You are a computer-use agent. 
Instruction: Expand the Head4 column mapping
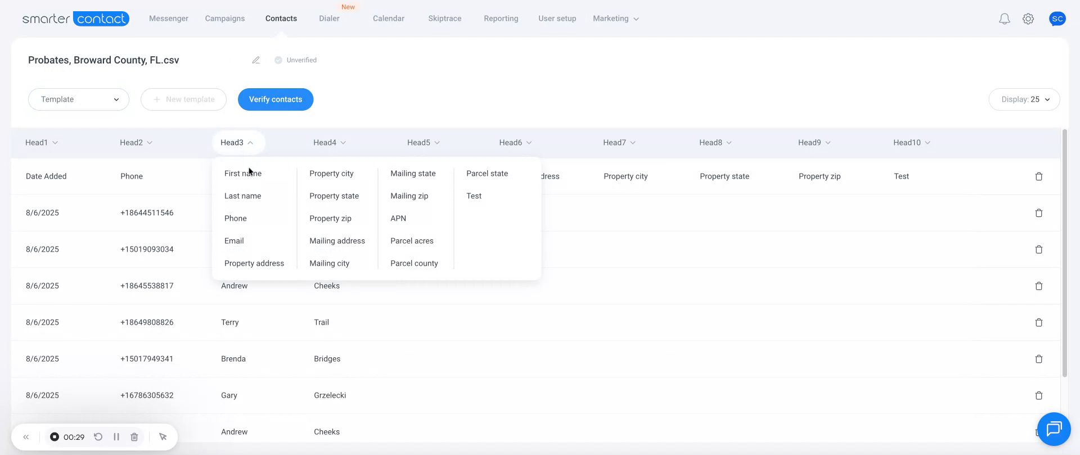click(x=330, y=143)
